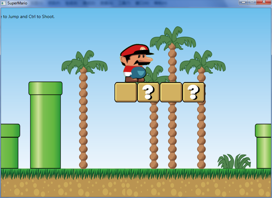The height and width of the screenshot is (198, 272).
Task: Hit the question mark block under Mario's feet
Action: (x=148, y=92)
